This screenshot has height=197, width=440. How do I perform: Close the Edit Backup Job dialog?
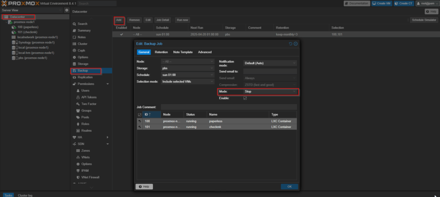point(296,44)
